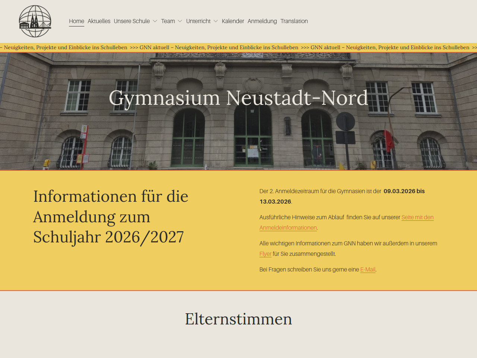Open the Aktuelles menu item
The width and height of the screenshot is (477, 358).
[99, 21]
